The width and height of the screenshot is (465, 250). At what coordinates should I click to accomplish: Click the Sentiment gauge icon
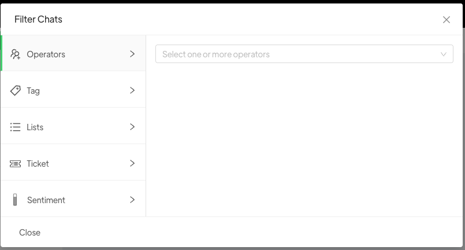point(16,200)
